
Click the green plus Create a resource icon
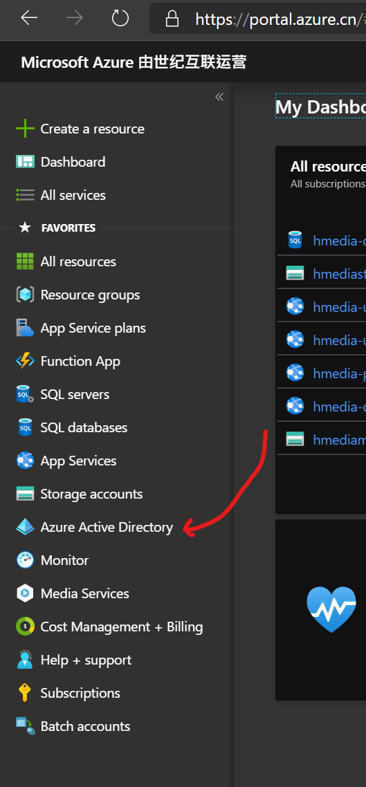tap(25, 129)
